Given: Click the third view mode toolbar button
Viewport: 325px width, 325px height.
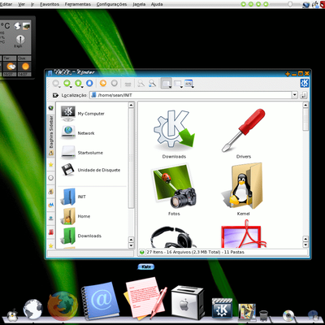Looking at the screenshot, I should pyautogui.click(x=188, y=84).
